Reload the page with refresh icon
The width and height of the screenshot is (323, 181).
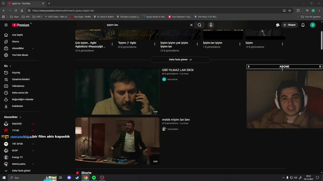click(x=16, y=11)
